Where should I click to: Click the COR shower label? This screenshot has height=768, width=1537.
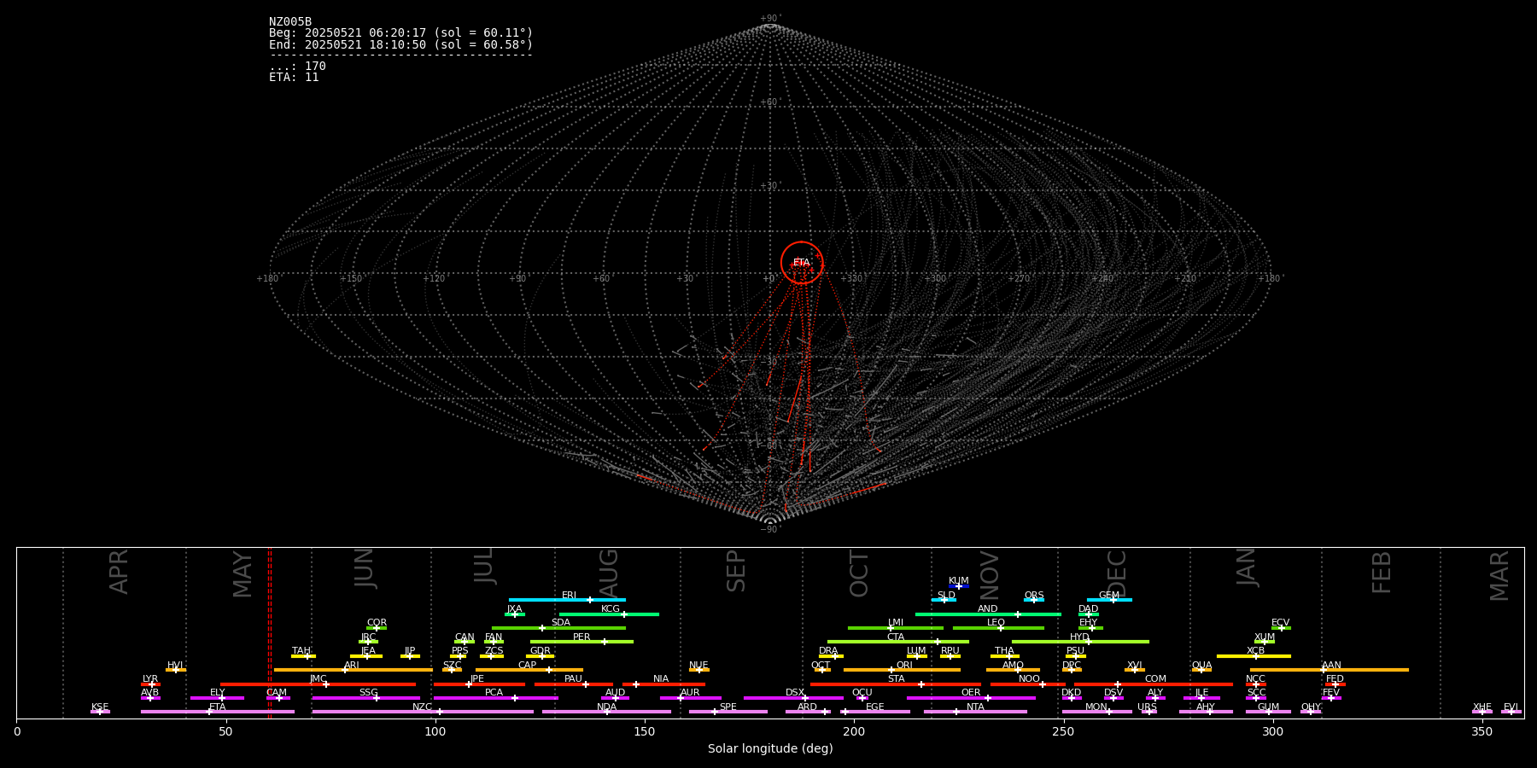tap(377, 623)
